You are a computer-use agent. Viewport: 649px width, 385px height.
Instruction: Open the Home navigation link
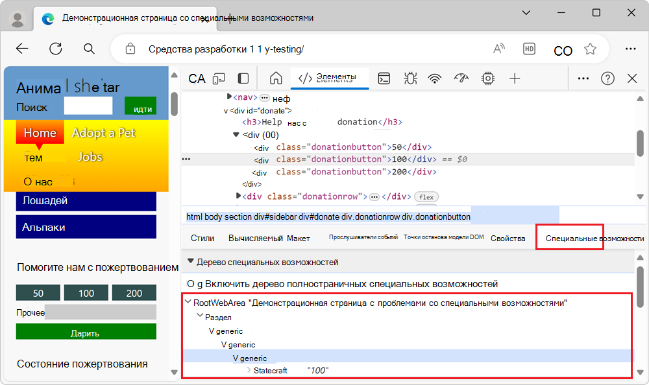[x=40, y=132]
